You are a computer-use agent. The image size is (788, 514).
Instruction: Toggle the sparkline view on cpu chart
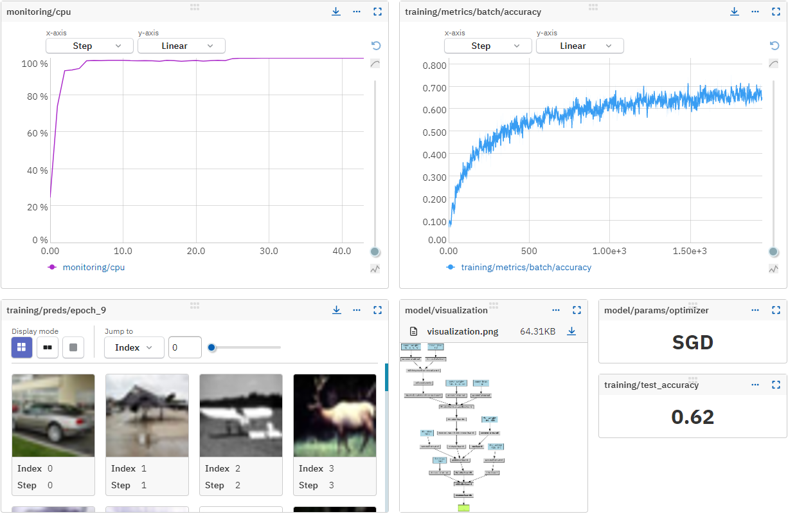coord(375,269)
